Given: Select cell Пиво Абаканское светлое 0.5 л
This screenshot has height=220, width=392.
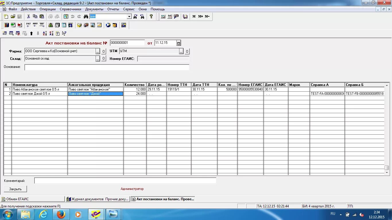Looking at the screenshot, I should click(x=40, y=89).
